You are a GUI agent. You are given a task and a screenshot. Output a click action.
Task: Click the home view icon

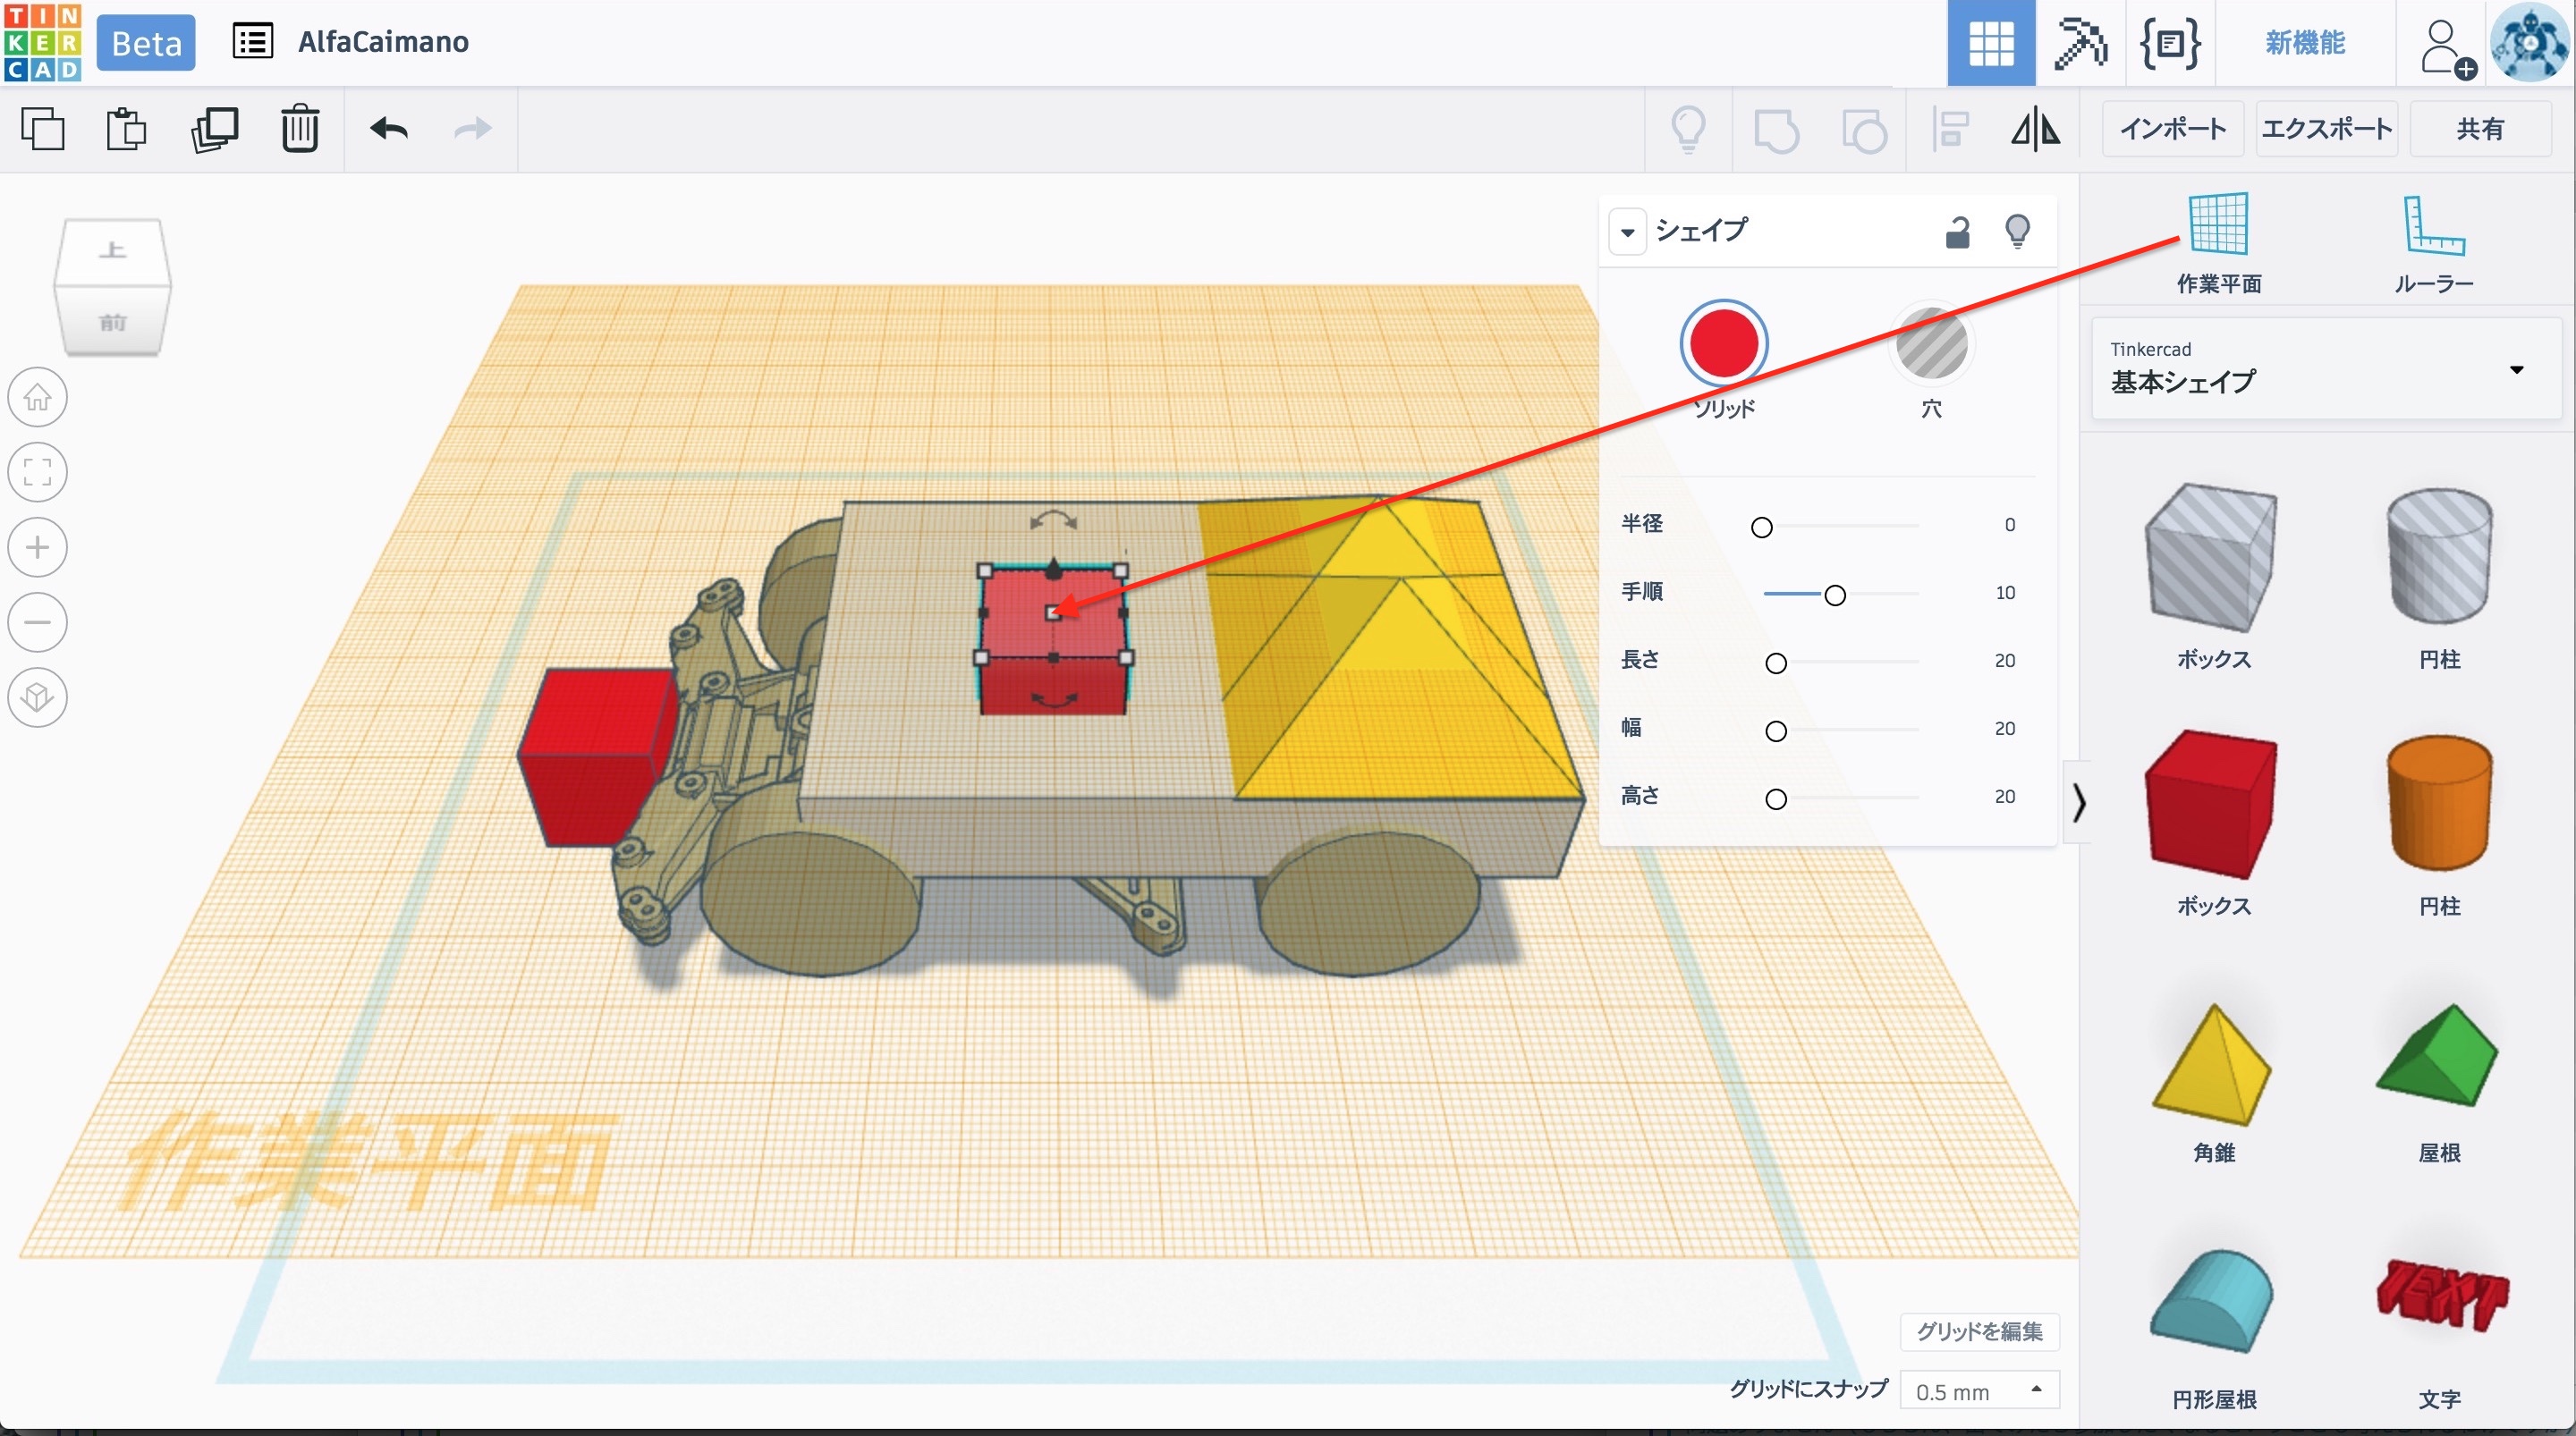(x=38, y=398)
